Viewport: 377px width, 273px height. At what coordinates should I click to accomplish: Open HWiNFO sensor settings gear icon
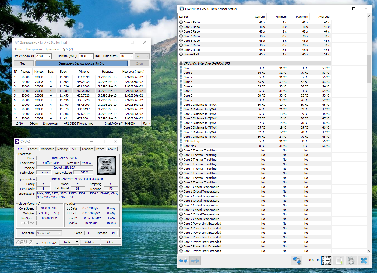point(351,261)
